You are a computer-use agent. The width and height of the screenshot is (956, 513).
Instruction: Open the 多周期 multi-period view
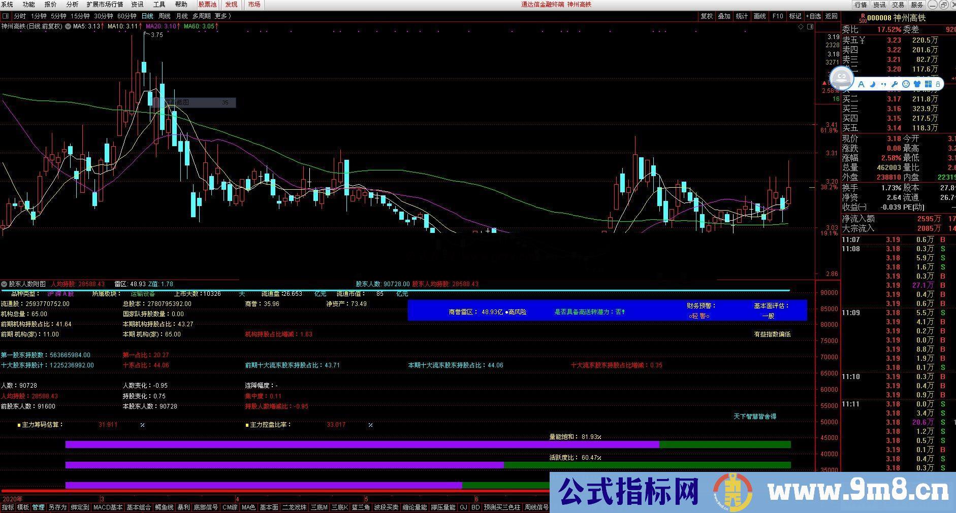[x=203, y=16]
